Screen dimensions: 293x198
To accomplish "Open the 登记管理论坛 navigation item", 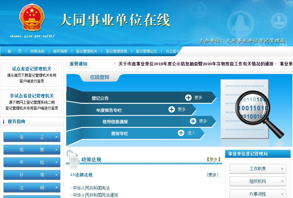I will (146, 51).
